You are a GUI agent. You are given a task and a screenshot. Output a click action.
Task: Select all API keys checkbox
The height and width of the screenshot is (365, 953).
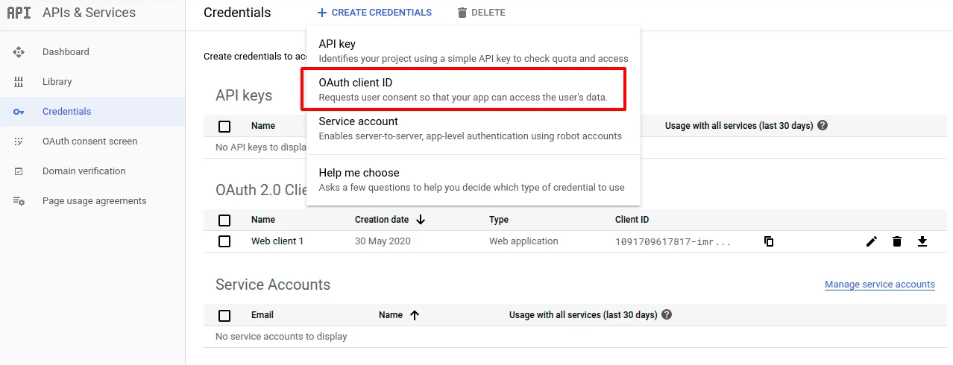pyautogui.click(x=224, y=127)
